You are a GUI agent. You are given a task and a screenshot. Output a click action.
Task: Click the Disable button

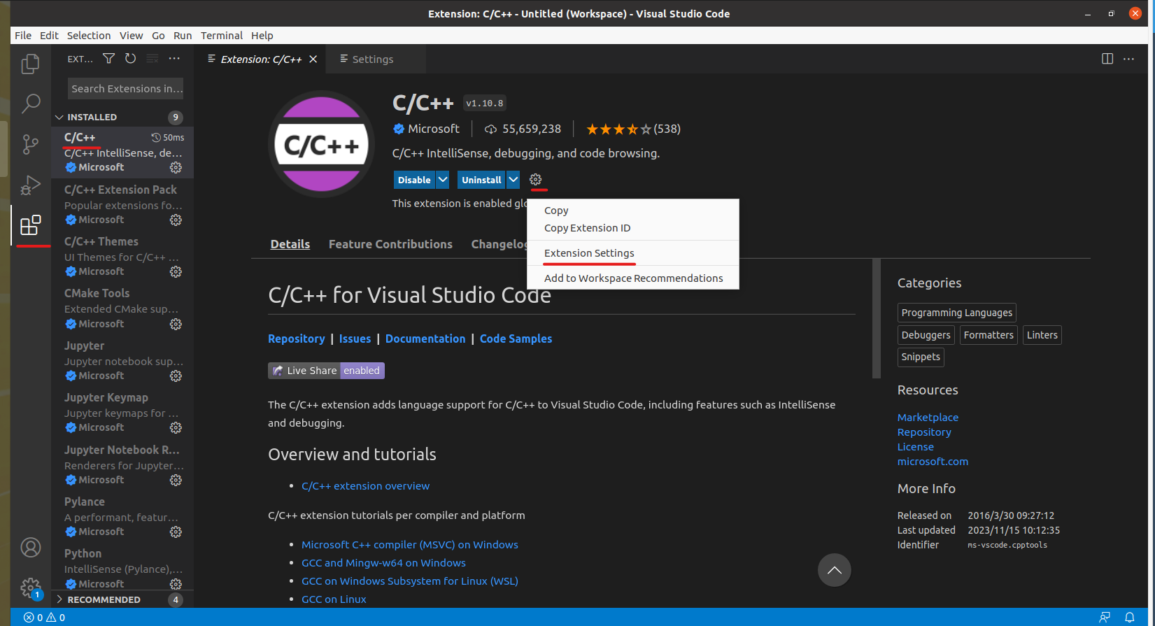(414, 180)
